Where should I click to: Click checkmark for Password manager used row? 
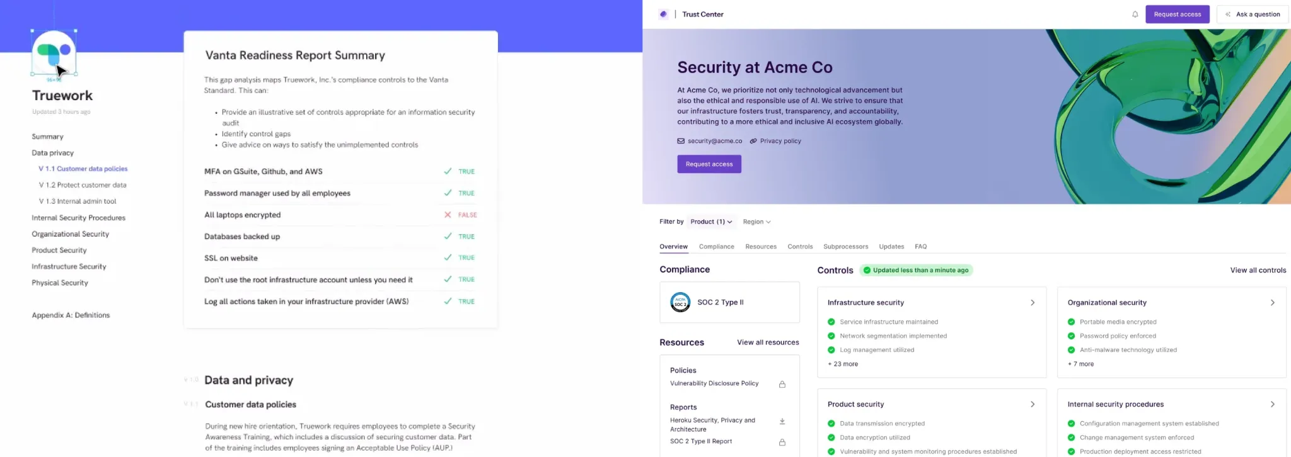pos(448,193)
